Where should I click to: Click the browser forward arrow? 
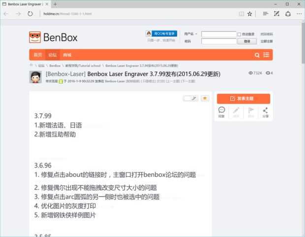[18, 14]
